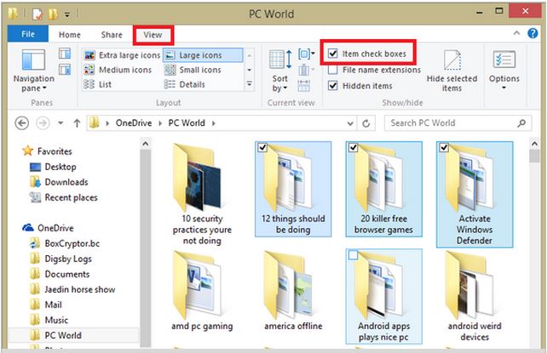The width and height of the screenshot is (547, 353).
Task: Uncheck Hidden items checkbox
Action: click(x=333, y=85)
